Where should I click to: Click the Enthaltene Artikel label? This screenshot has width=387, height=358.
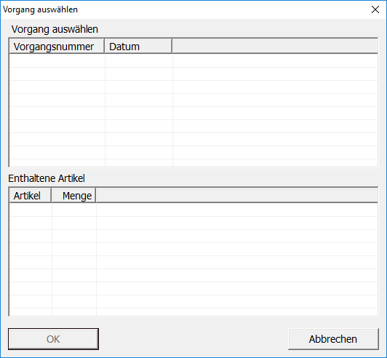(47, 178)
